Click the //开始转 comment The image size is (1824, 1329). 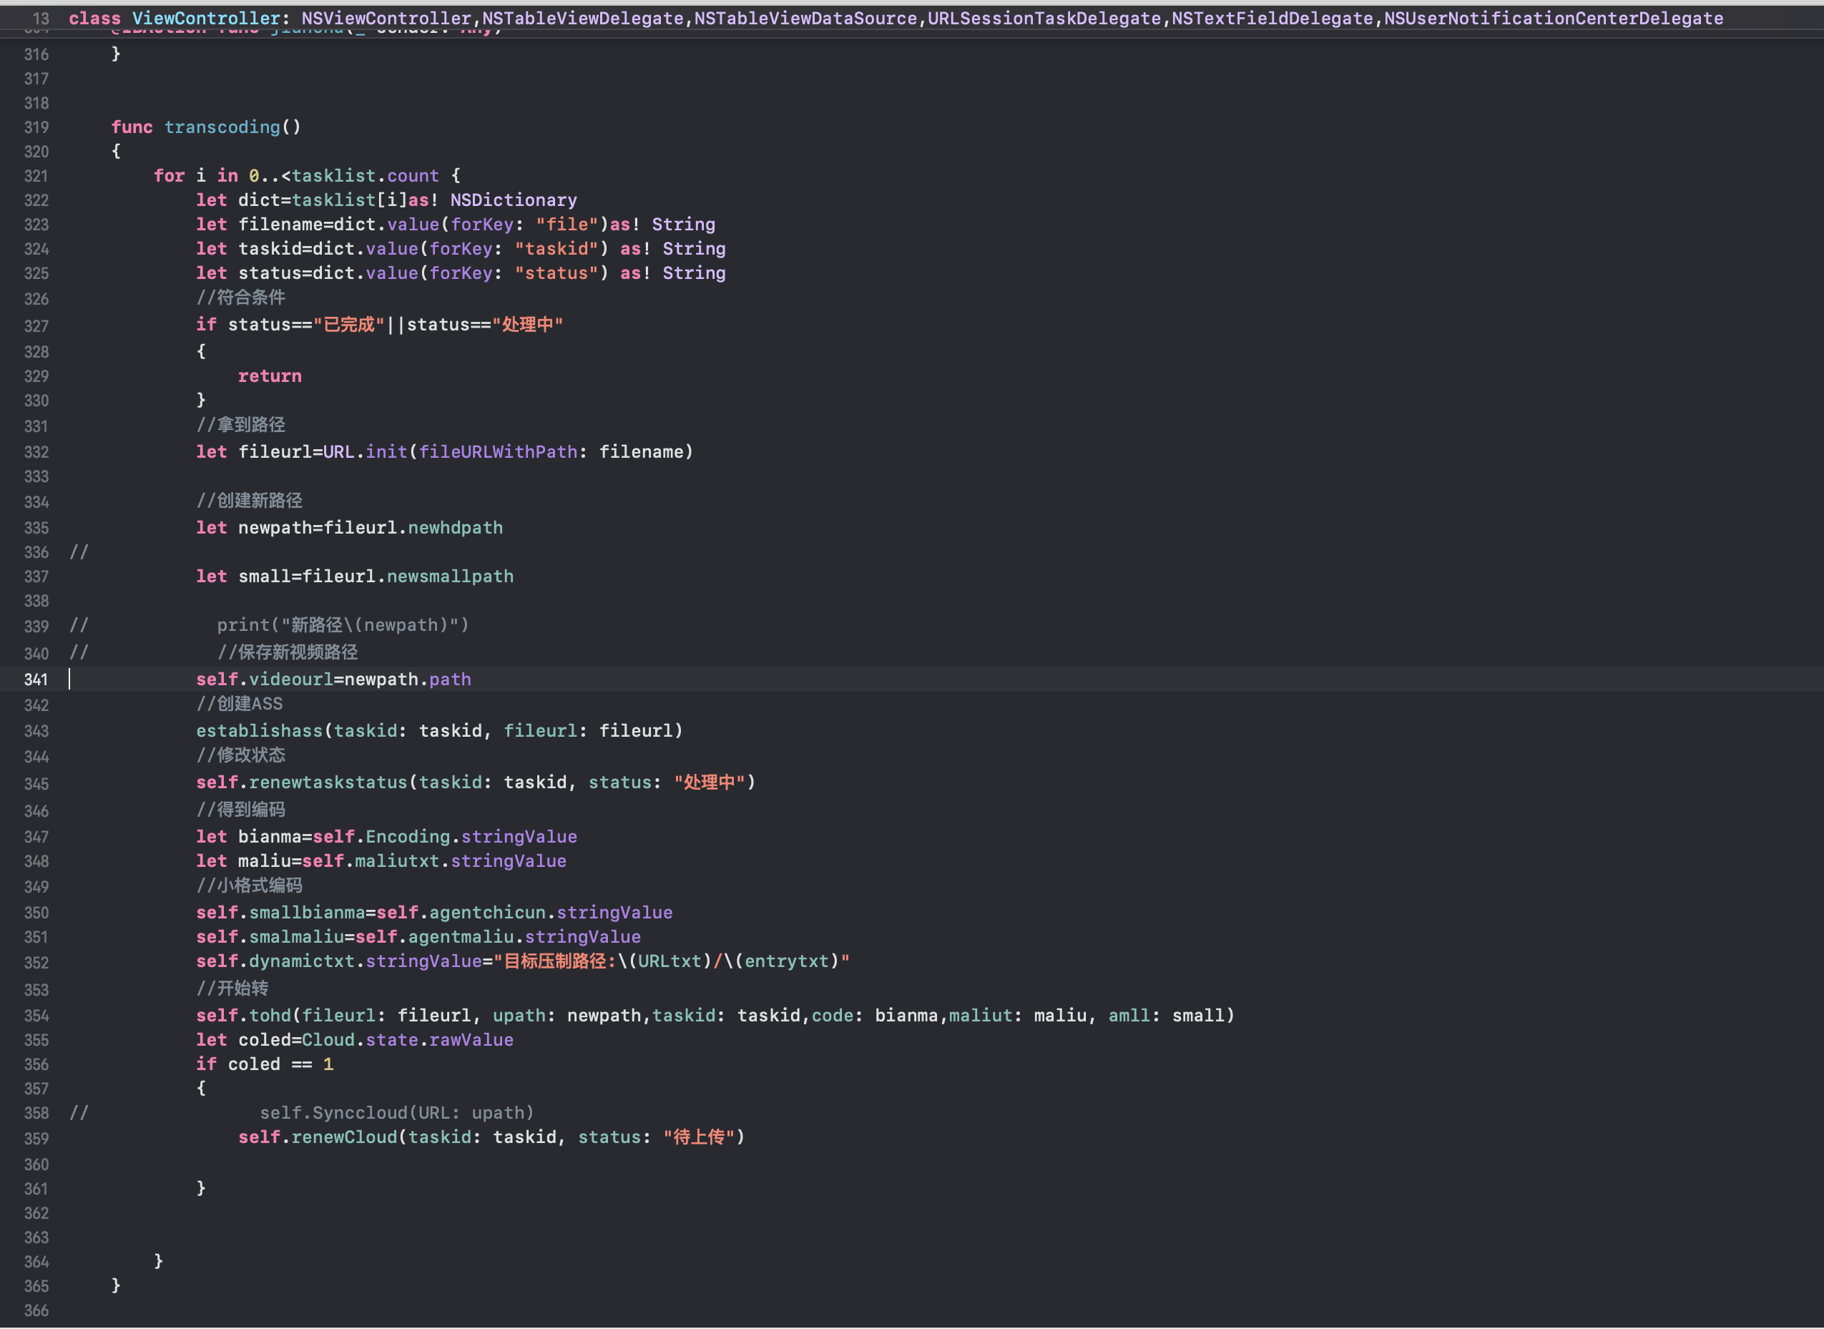pyautogui.click(x=232, y=988)
